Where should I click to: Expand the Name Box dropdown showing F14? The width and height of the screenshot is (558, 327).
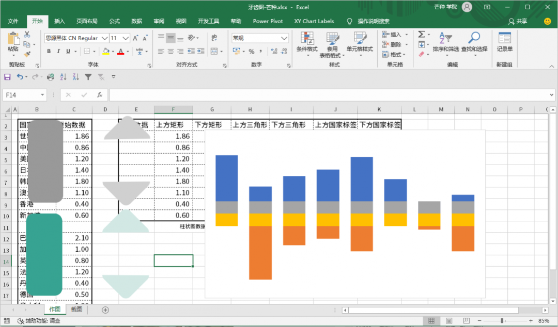click(x=42, y=95)
